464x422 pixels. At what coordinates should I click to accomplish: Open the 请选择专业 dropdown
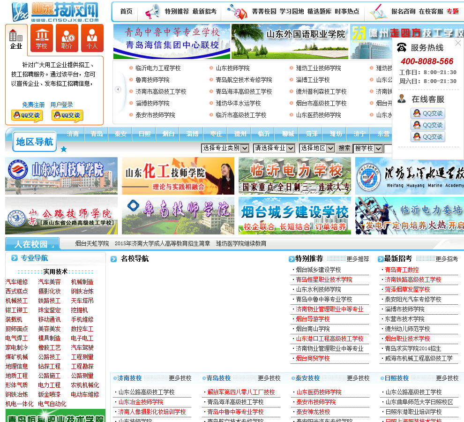tap(274, 148)
